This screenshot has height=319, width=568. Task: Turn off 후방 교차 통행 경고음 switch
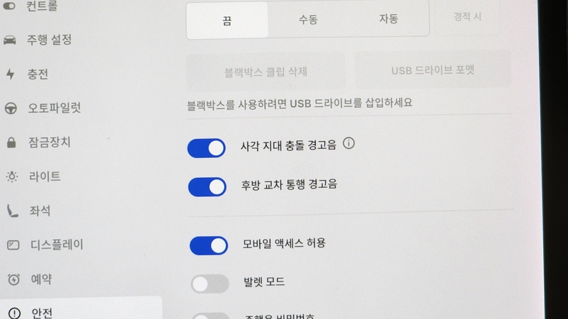click(207, 186)
